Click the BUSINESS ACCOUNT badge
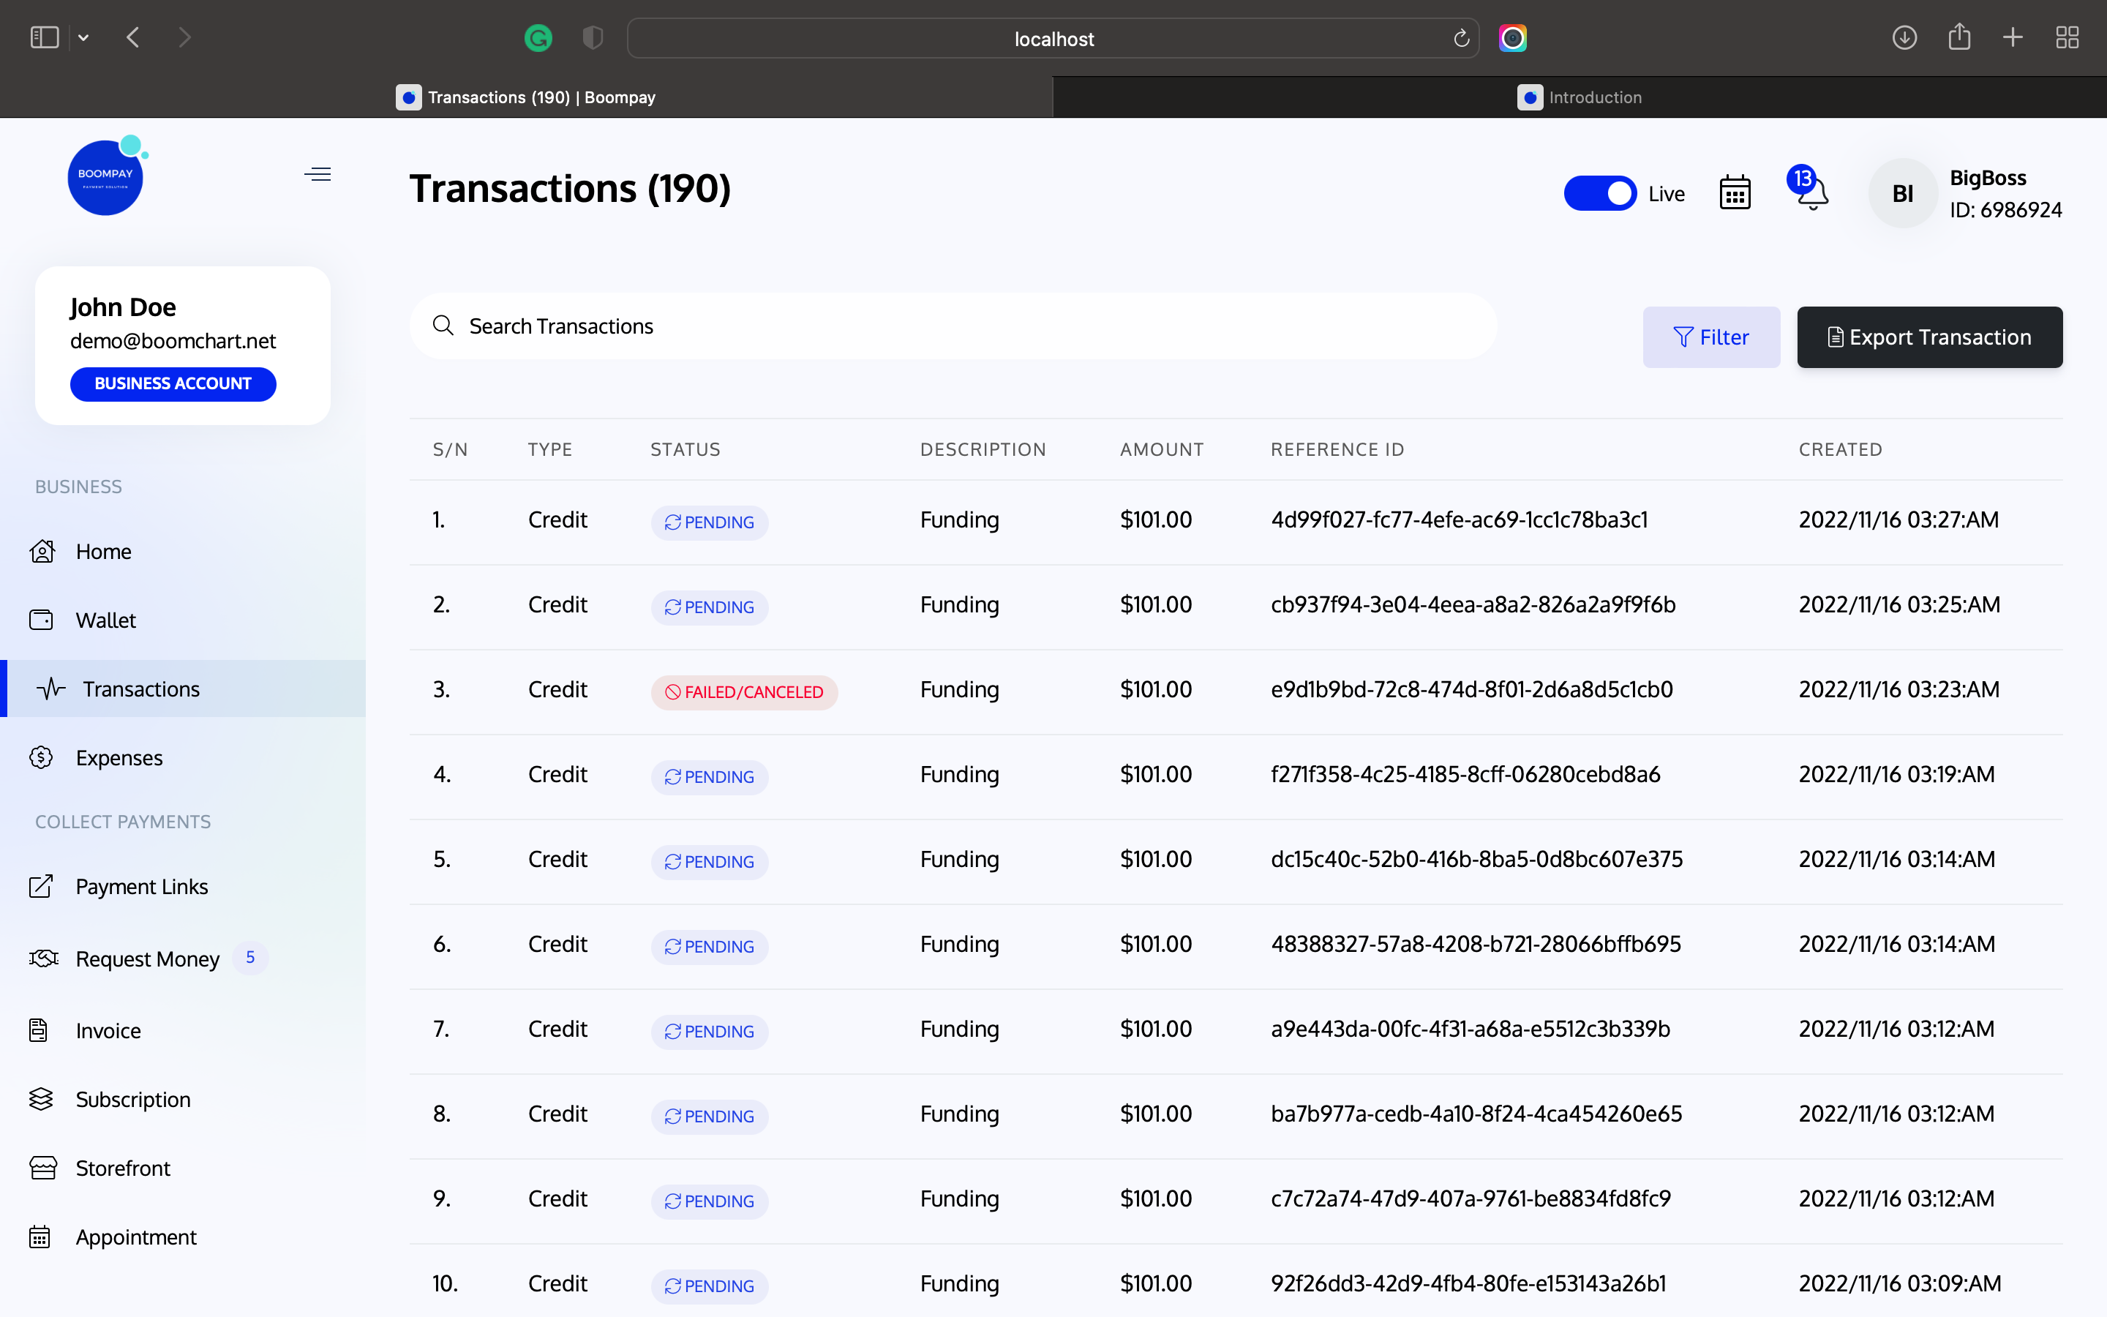The image size is (2107, 1317). tap(173, 383)
